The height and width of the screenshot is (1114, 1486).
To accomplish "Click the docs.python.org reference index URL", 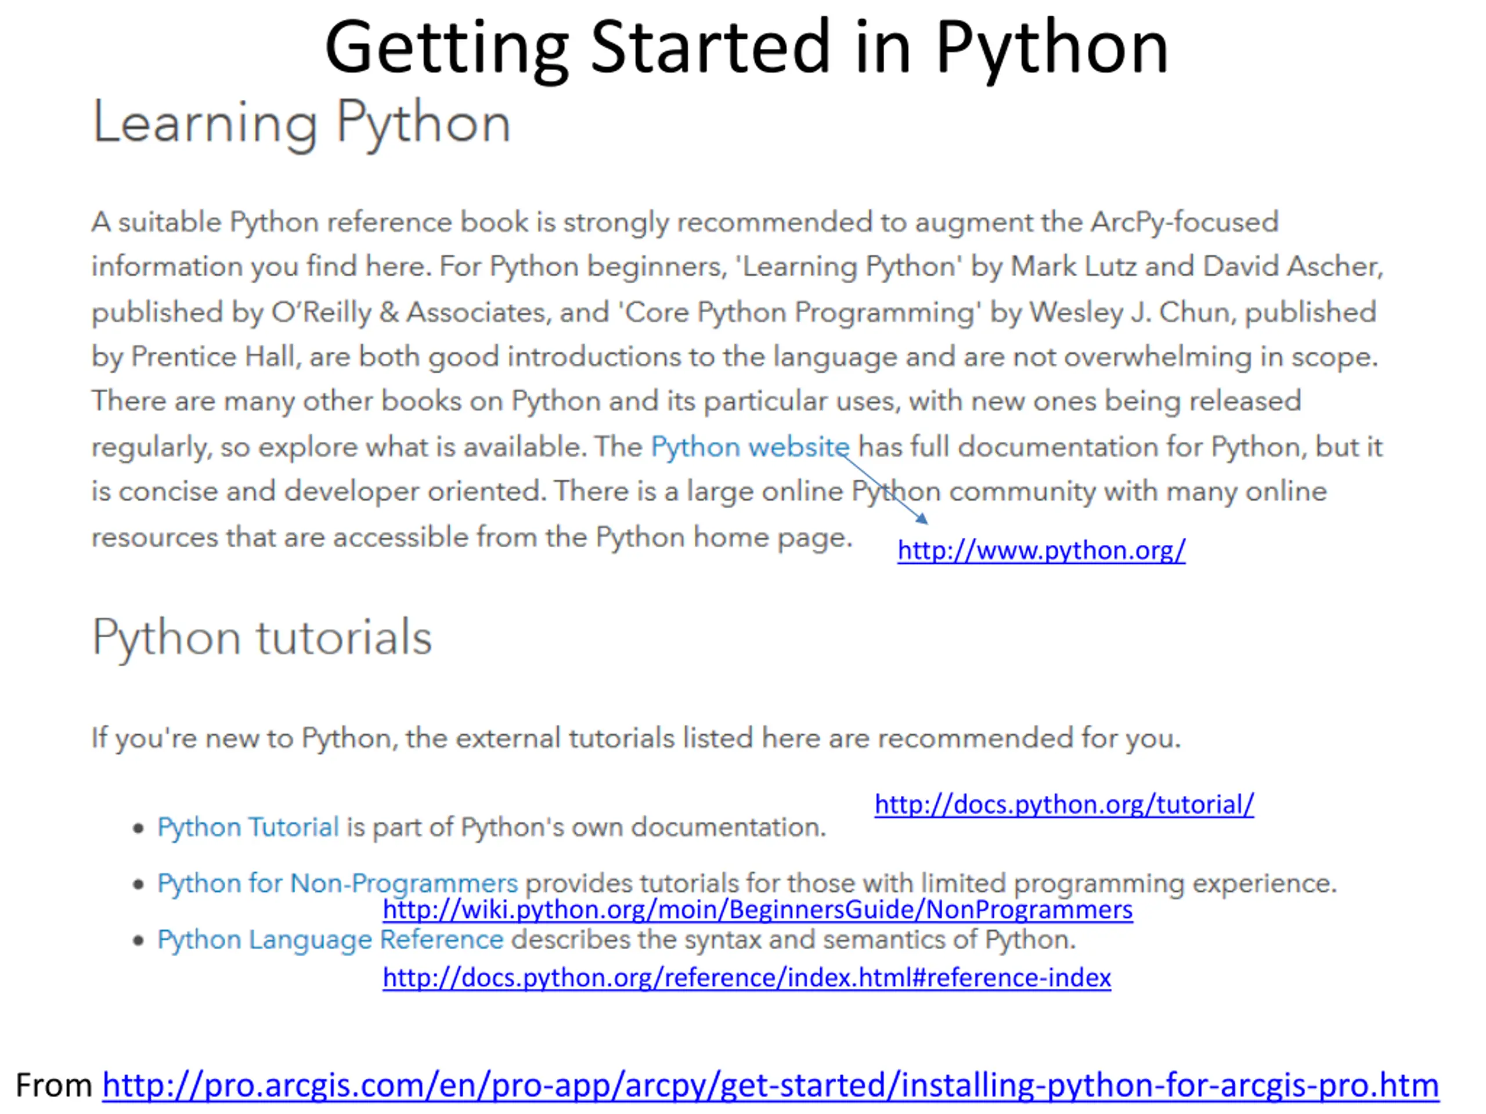I will tap(747, 978).
